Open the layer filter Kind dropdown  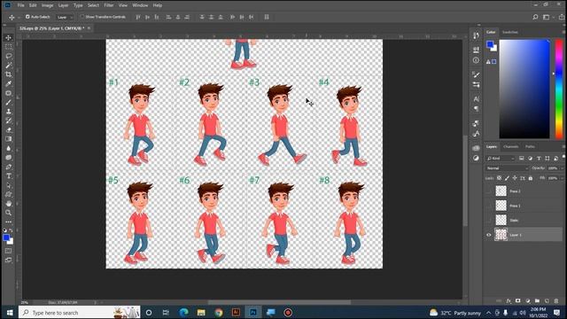pos(500,159)
